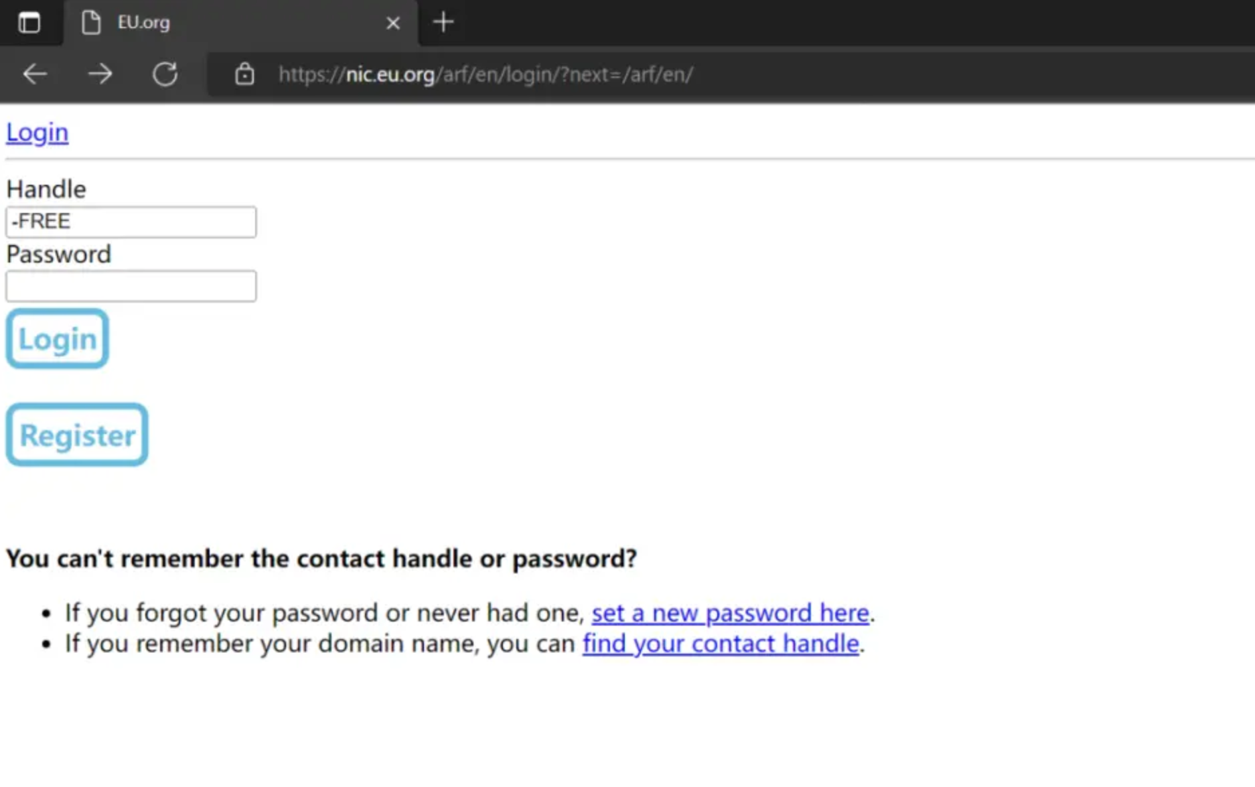Open a new tab with plus icon
1255x787 pixels.
(443, 23)
